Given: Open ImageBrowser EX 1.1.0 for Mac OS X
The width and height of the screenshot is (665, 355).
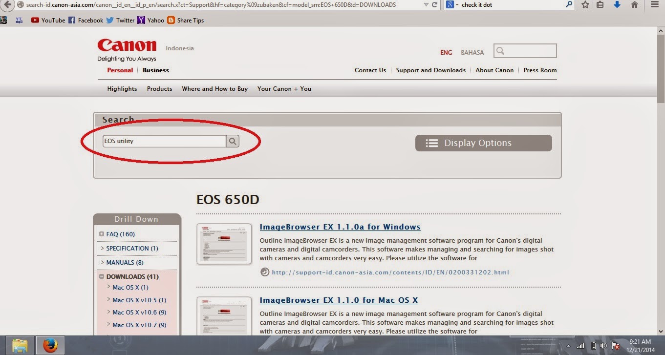Looking at the screenshot, I should click(x=339, y=300).
